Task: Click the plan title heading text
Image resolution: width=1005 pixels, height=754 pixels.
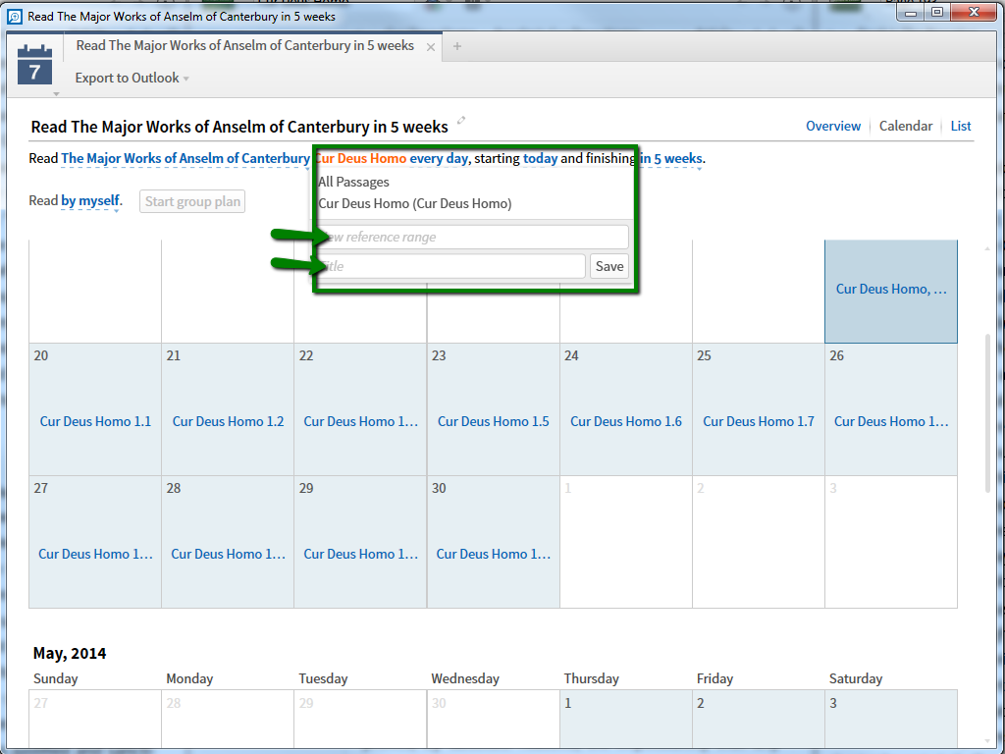Action: (x=239, y=127)
